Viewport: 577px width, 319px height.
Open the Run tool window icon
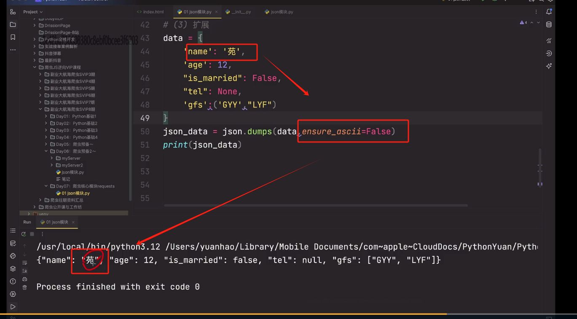point(13,307)
